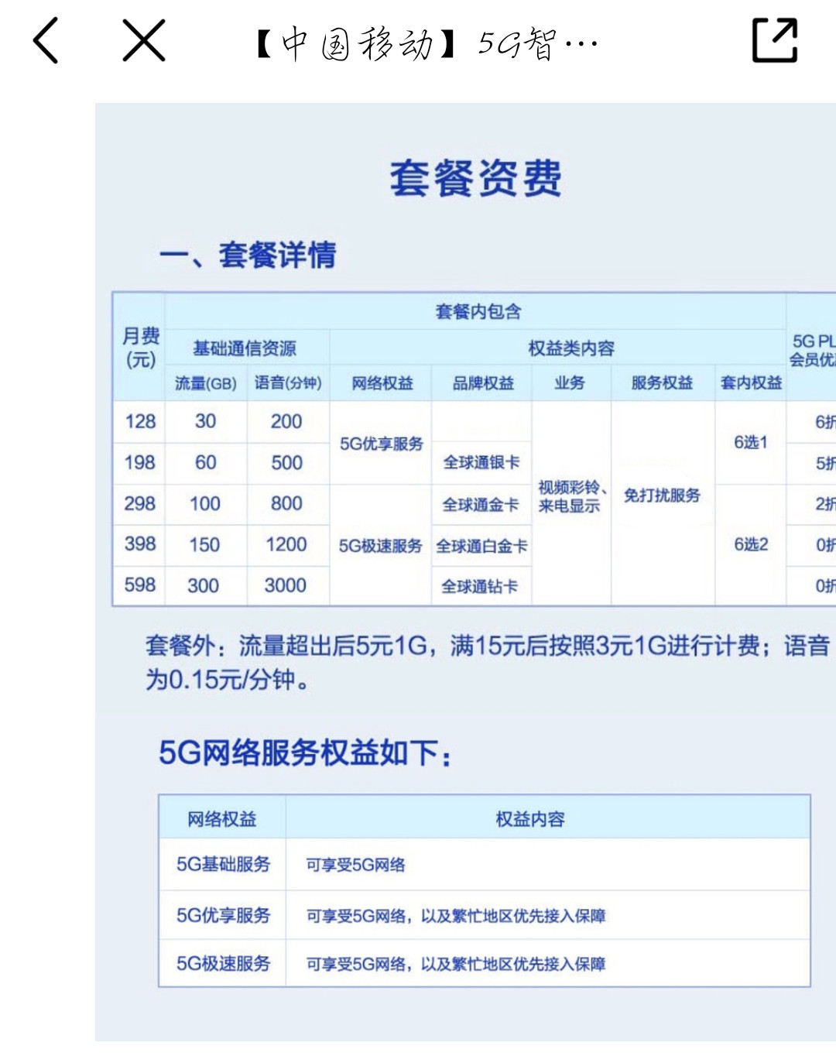
Task: Tap the 6选1 cell
Action: coord(751,442)
